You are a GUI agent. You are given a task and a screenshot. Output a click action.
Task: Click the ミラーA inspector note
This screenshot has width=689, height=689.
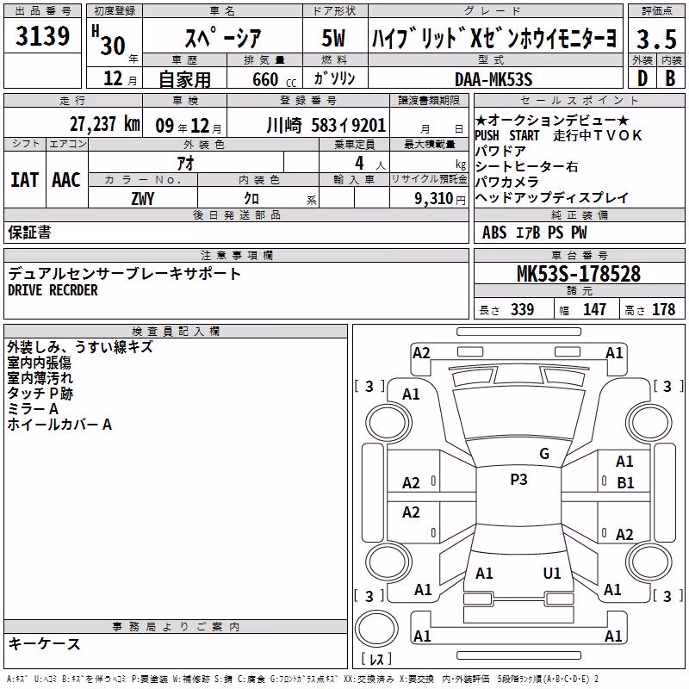[x=33, y=409]
